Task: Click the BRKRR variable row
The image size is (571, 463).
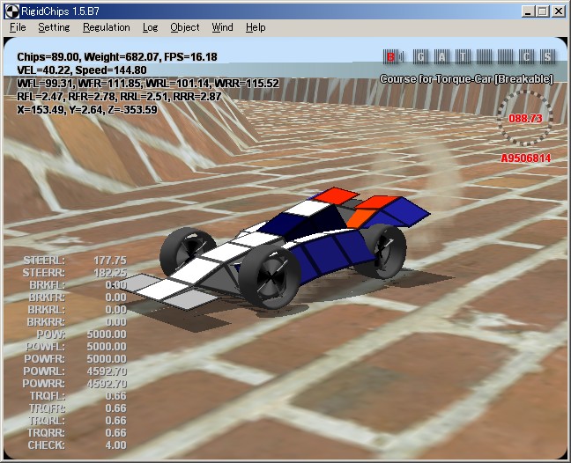Action: click(77, 322)
